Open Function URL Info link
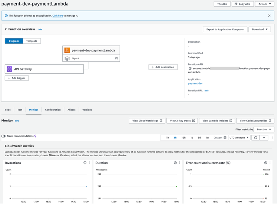The height and width of the screenshot is (204, 278). [x=206, y=91]
